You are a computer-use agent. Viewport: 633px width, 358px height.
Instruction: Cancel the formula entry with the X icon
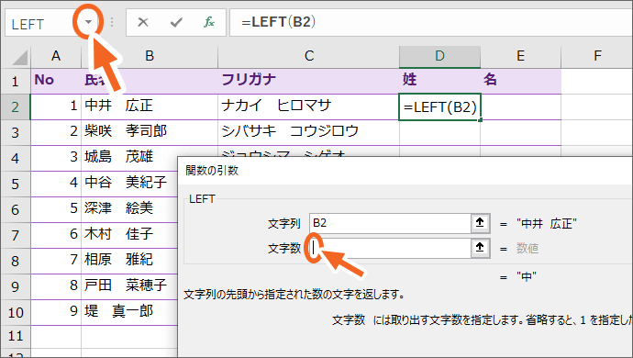point(143,22)
